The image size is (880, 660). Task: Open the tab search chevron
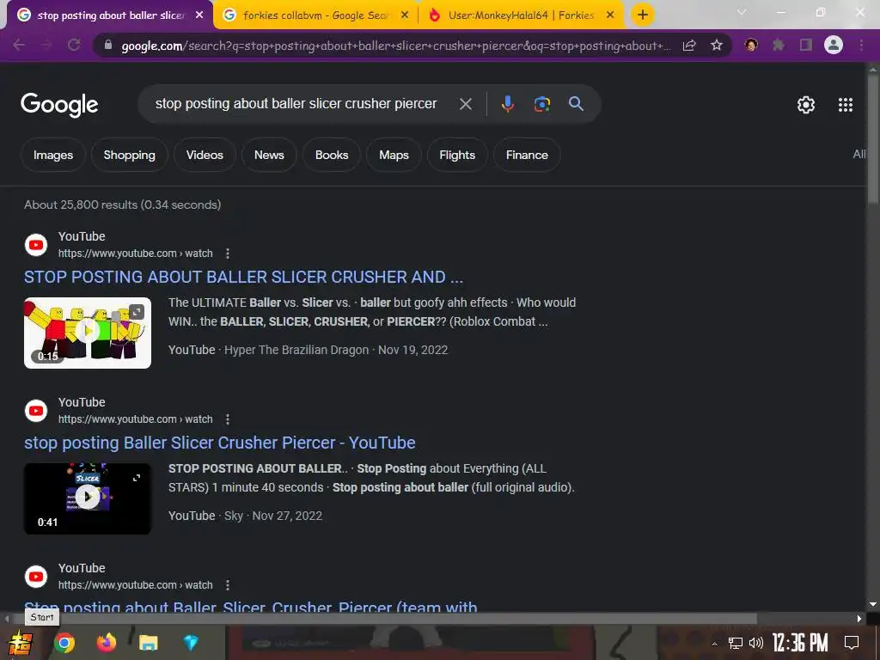(742, 12)
